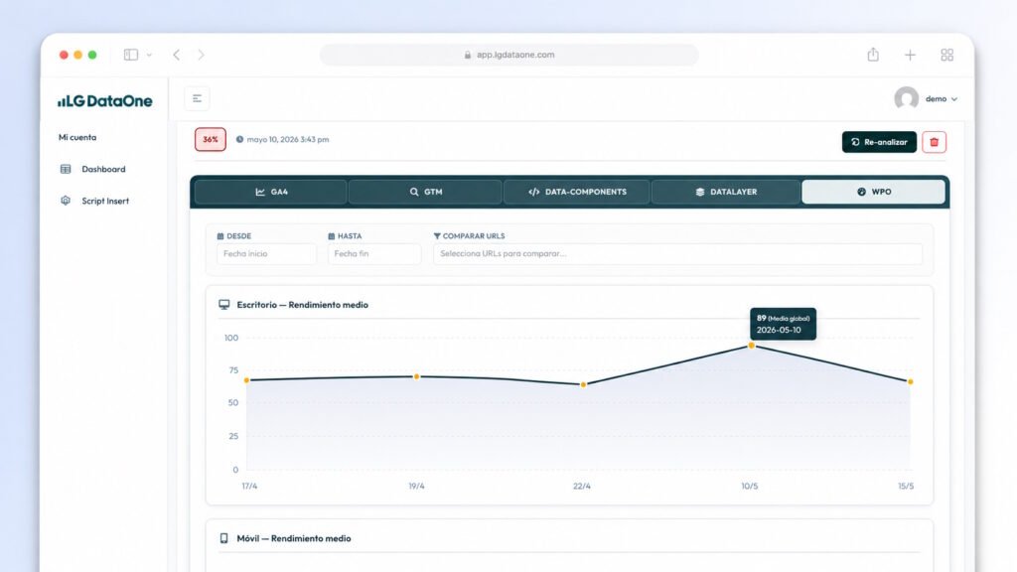Go back with the browser back arrow
This screenshot has width=1017, height=572.
click(x=177, y=55)
